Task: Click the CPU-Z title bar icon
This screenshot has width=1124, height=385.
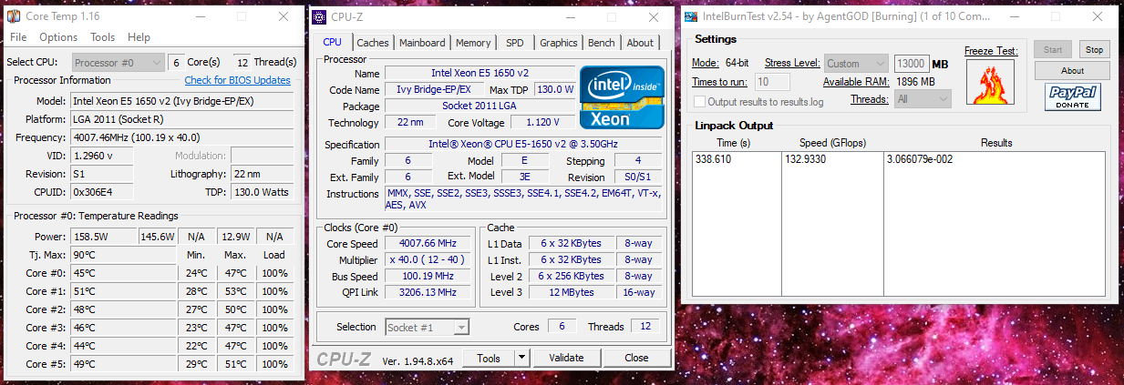Action: pyautogui.click(x=318, y=17)
